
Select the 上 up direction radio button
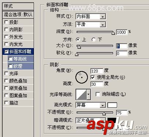(x=78, y=40)
